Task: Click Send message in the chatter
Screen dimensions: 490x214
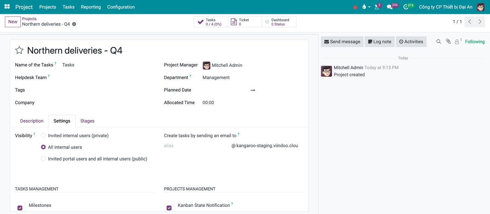Action: coord(342,42)
